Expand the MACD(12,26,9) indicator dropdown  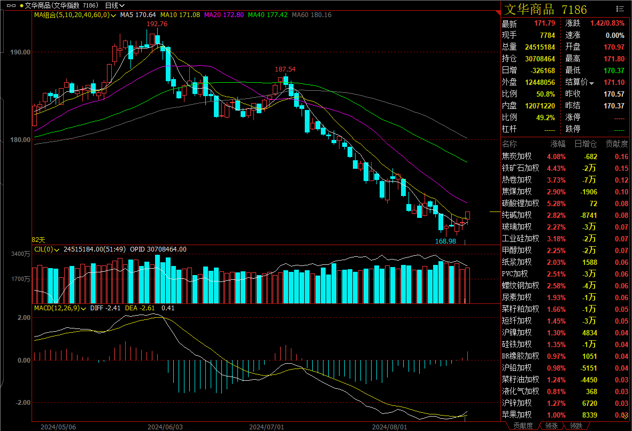(x=83, y=309)
